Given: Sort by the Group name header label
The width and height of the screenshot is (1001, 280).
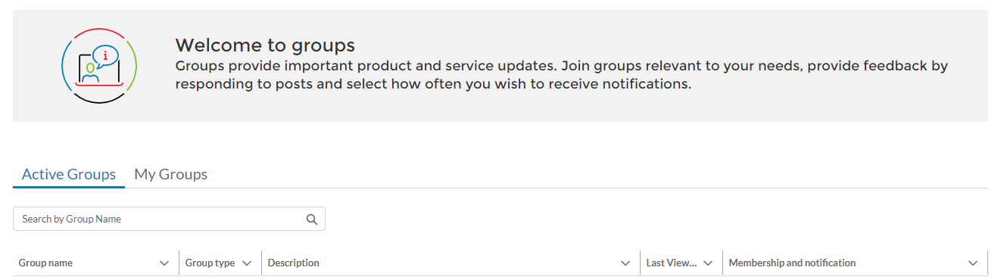Looking at the screenshot, I should pyautogui.click(x=45, y=263).
